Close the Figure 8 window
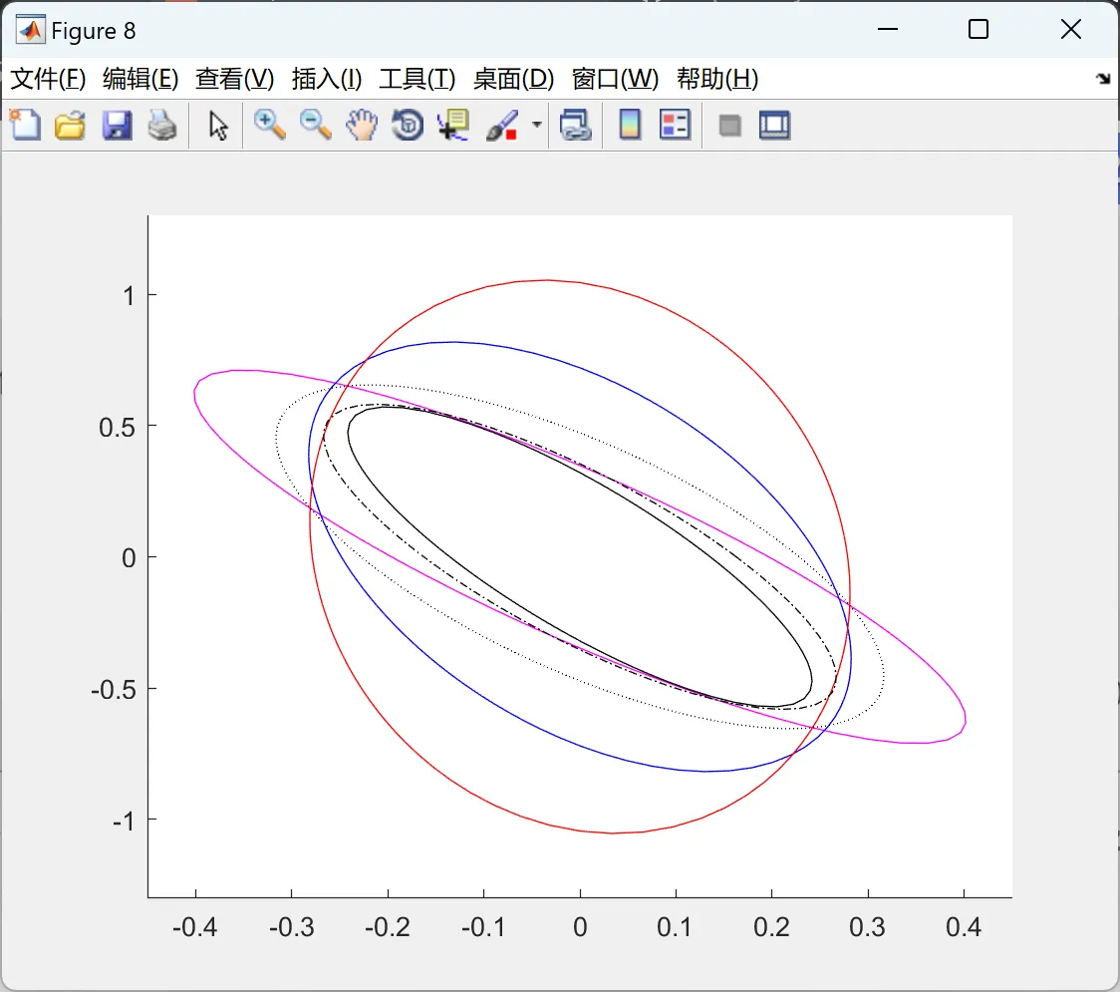The height and width of the screenshot is (992, 1120). tap(1071, 29)
